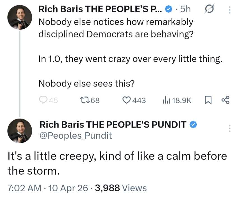Open more options menu on reply tweet
Screen dimensions: 242x198
230,128
